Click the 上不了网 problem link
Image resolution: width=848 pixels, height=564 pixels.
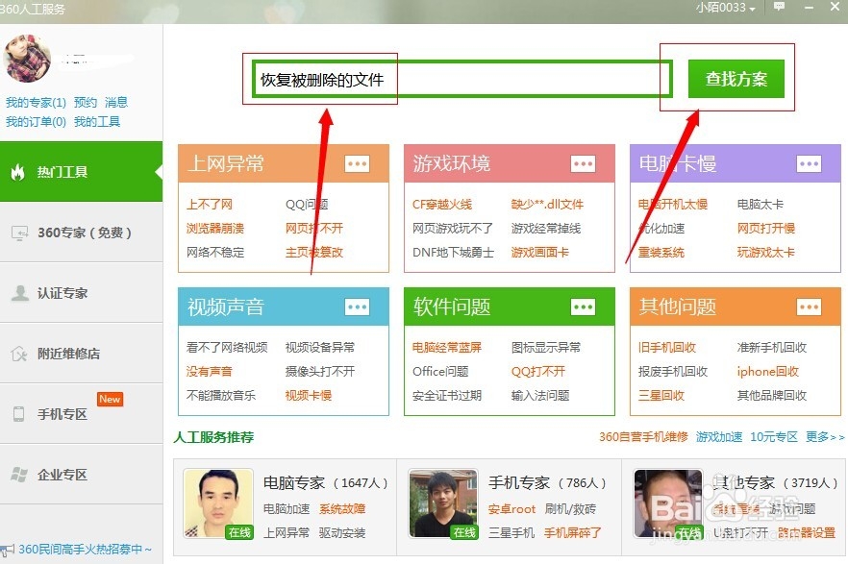[210, 205]
